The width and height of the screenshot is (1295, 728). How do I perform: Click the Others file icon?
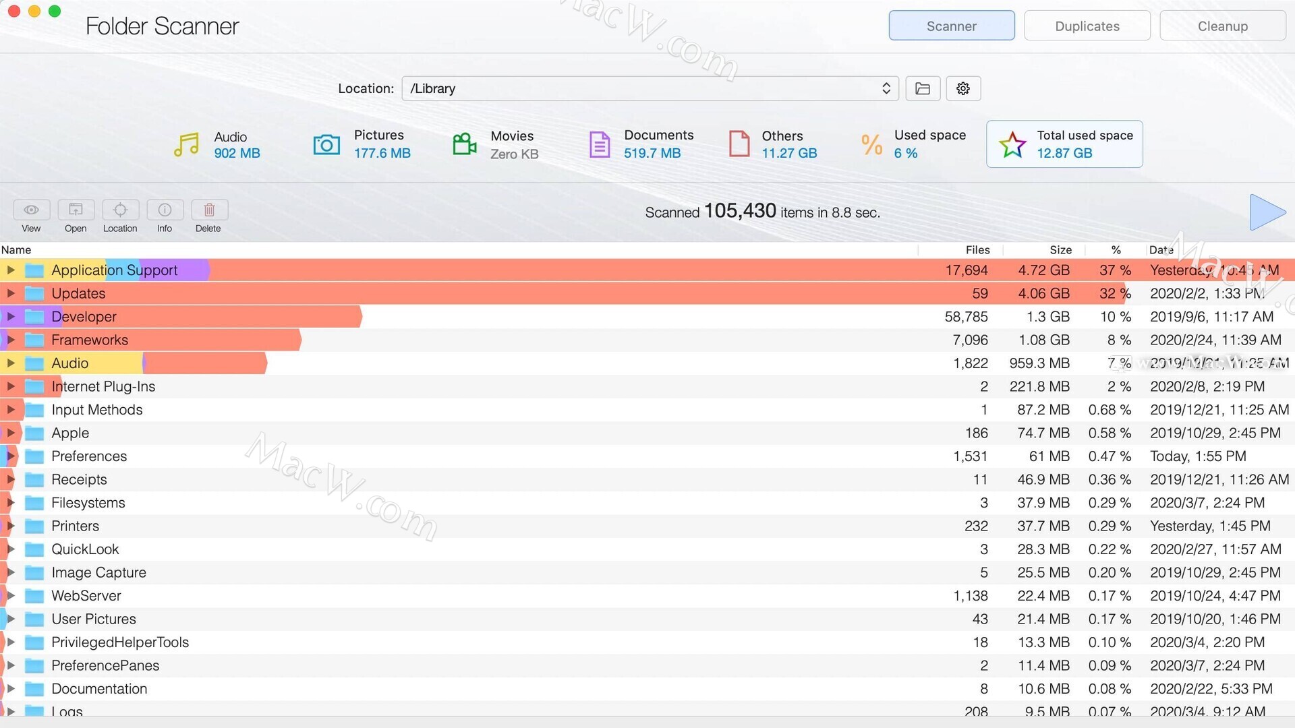pyautogui.click(x=739, y=144)
